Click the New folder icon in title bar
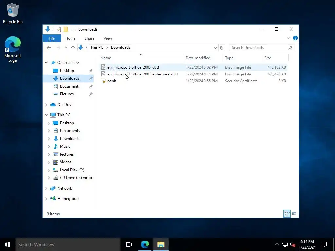335x251 pixels. [x=66, y=29]
